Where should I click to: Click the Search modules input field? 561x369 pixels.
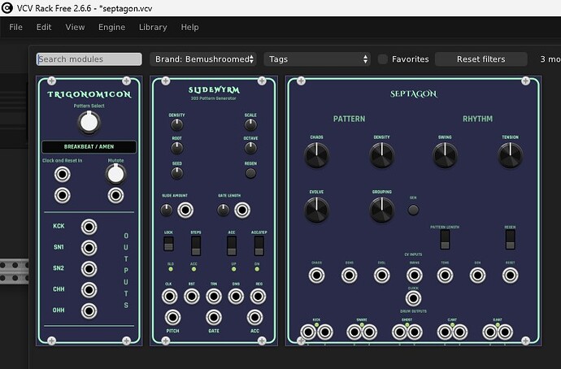tap(89, 59)
